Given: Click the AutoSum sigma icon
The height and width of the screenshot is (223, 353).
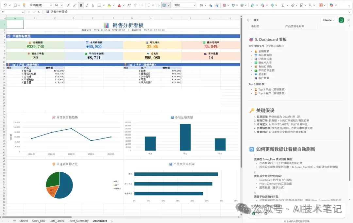Looking at the screenshot, I should pos(283,5).
